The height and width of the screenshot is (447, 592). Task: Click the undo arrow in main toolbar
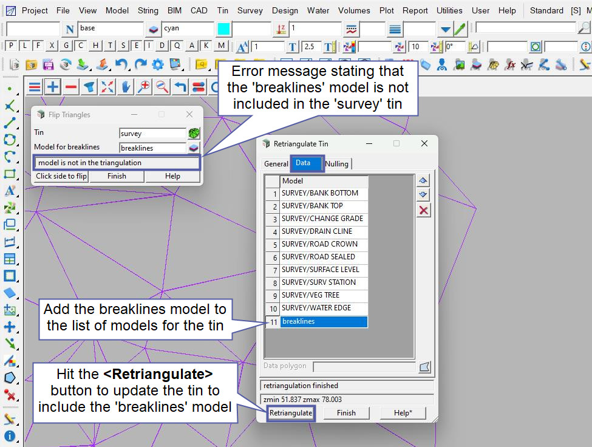pyautogui.click(x=121, y=64)
